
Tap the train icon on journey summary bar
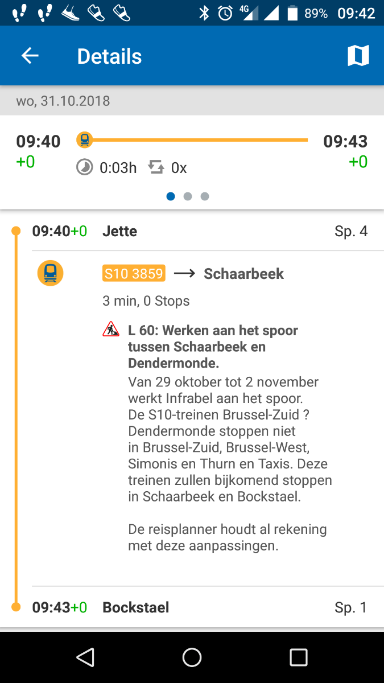(85, 139)
